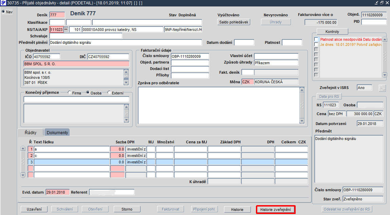Click the icon button next to Zveřejnit v ISRS
This screenshot has width=390, height=215.
[382, 88]
